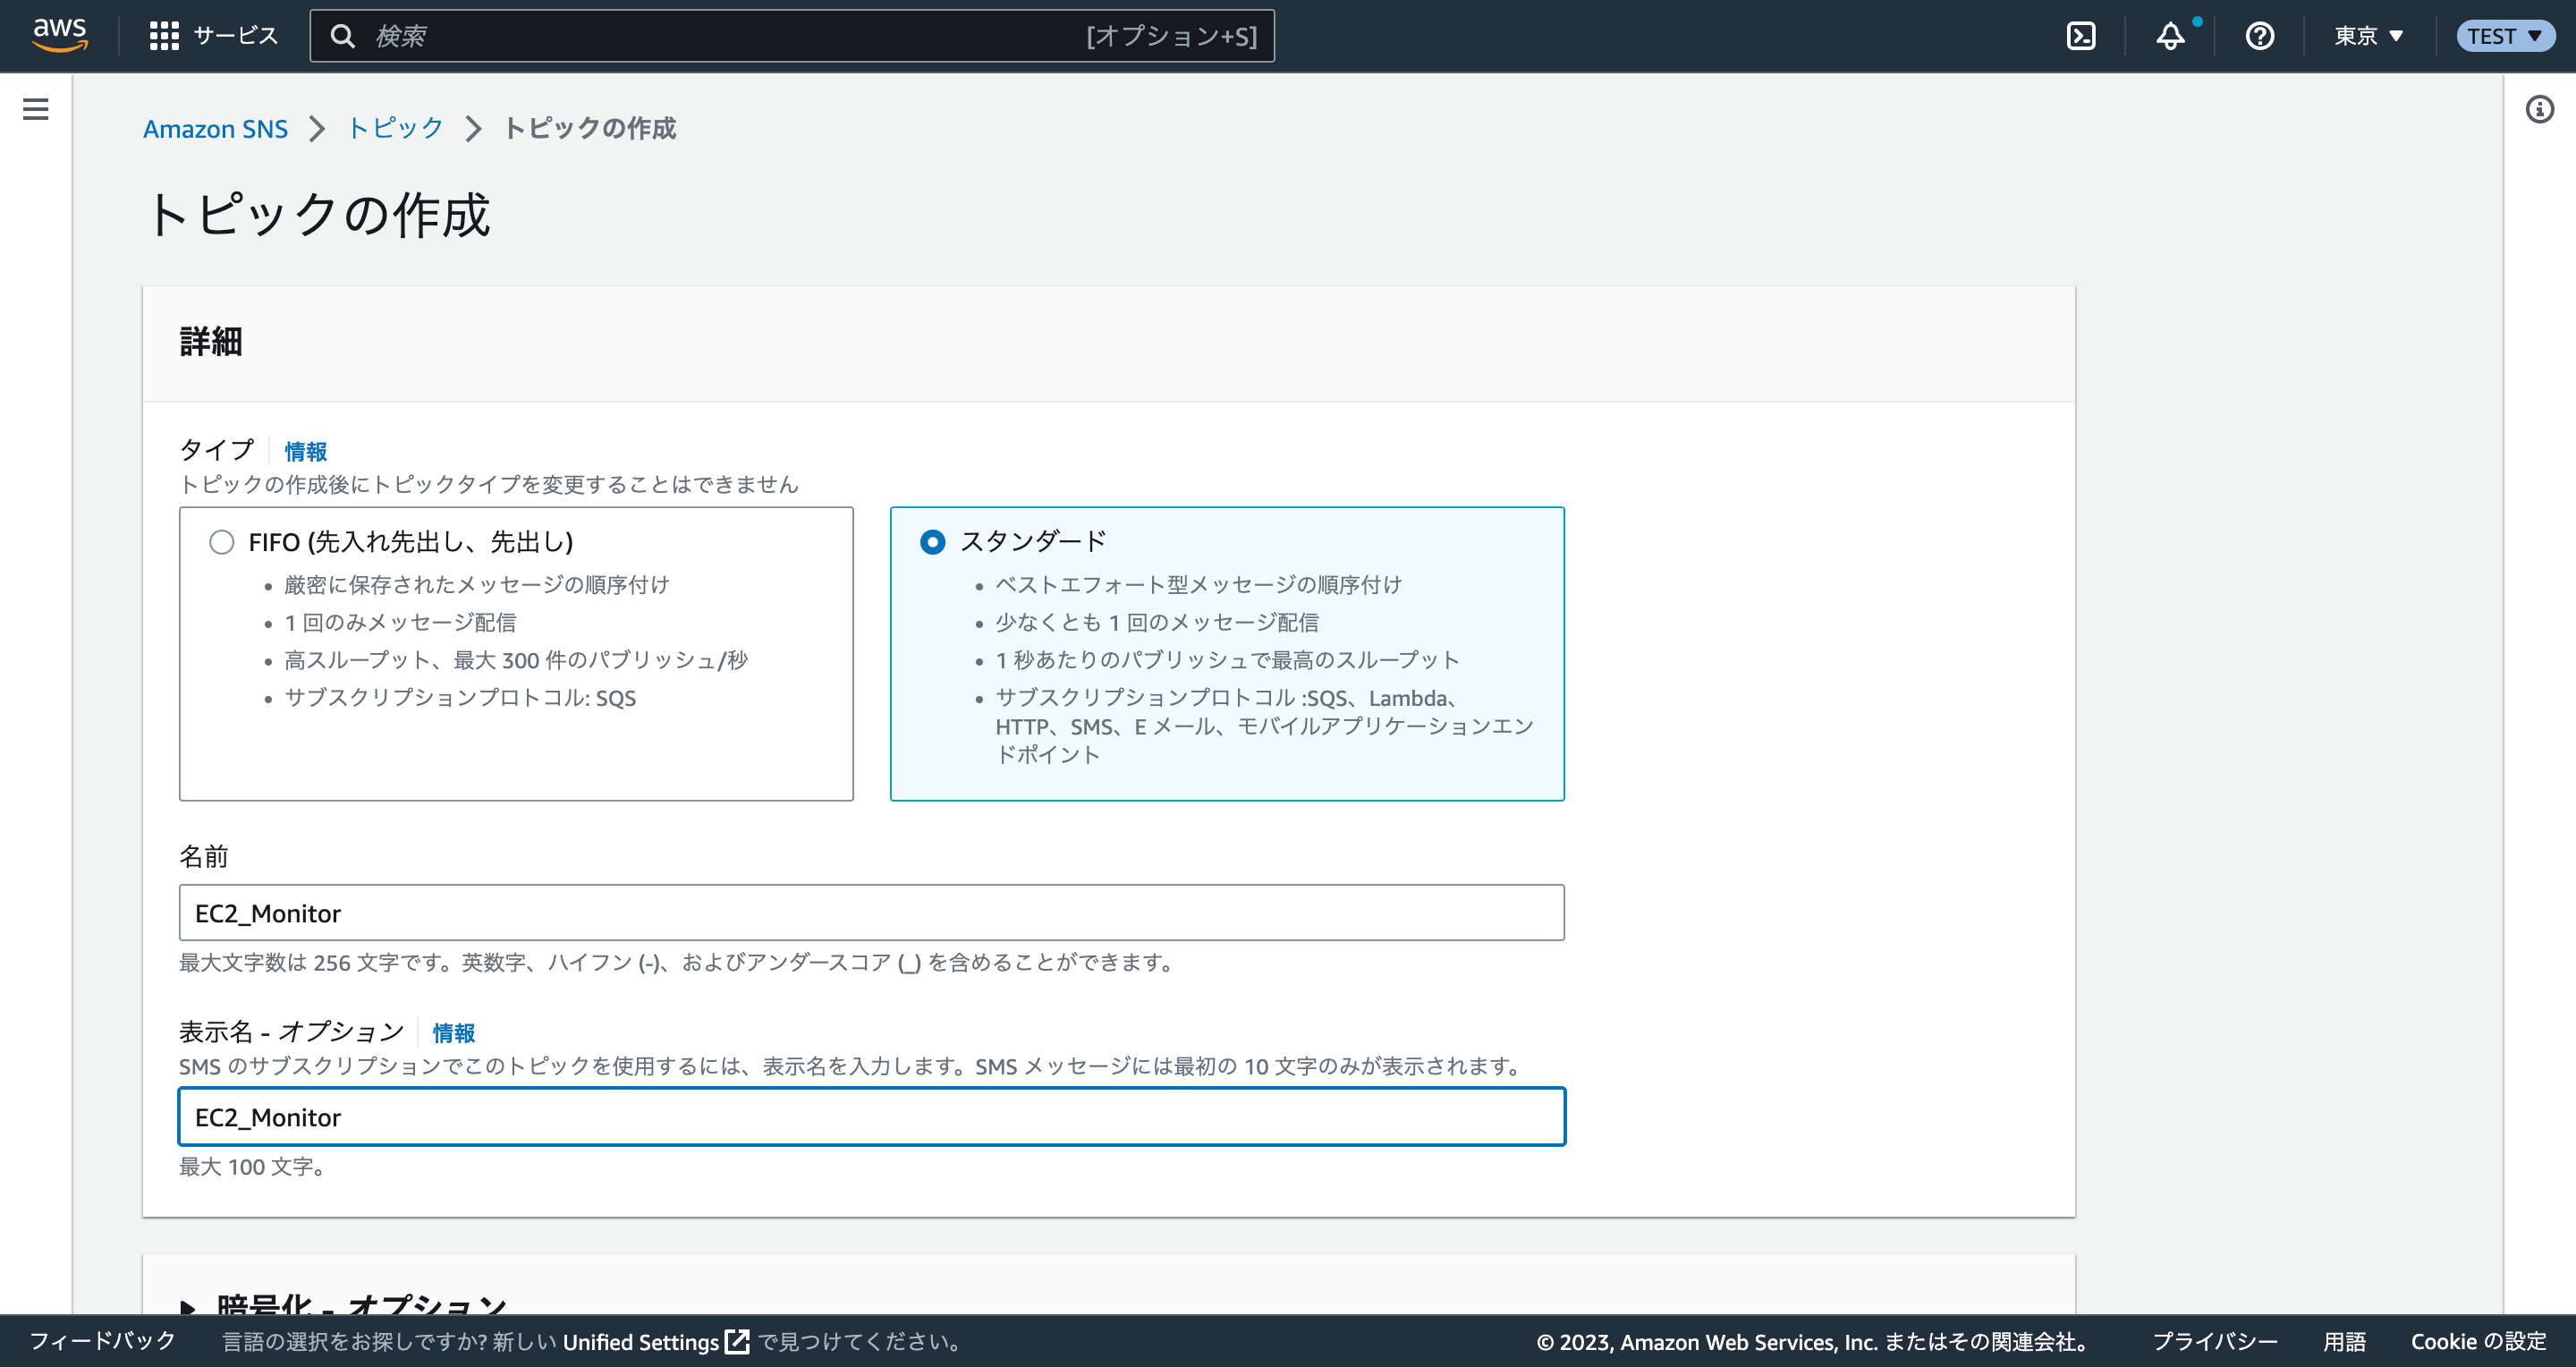Go to Amazon SNS via breadcrumb
The image size is (2576, 1367).
(215, 128)
